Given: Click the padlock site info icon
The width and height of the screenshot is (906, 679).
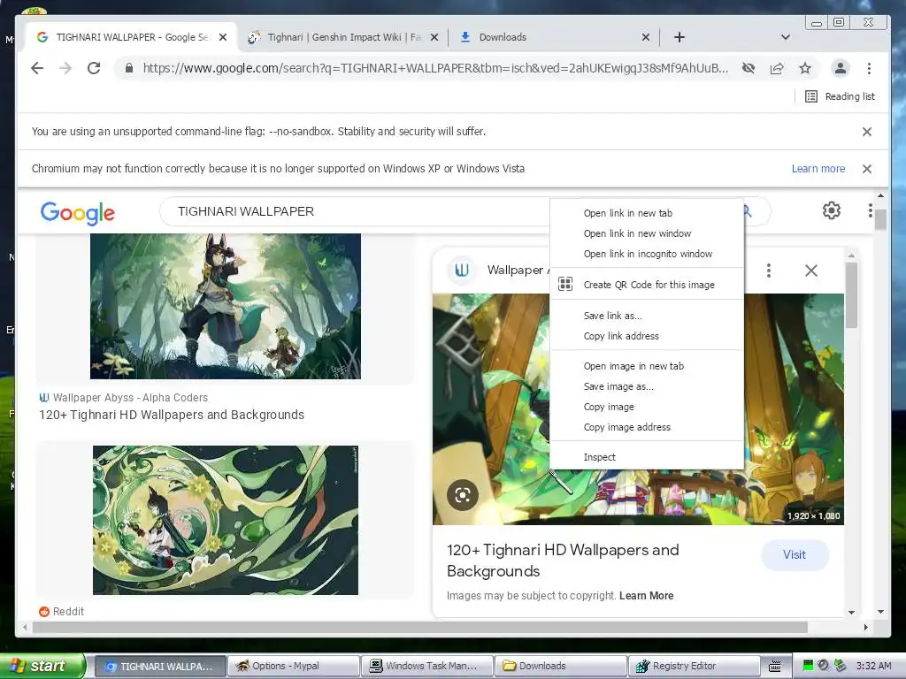Looking at the screenshot, I should (x=129, y=68).
